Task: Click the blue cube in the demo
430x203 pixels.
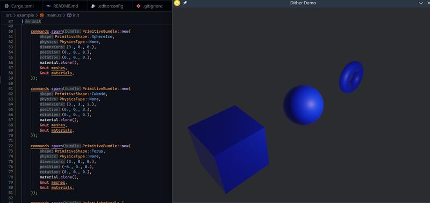Action: 229,149
